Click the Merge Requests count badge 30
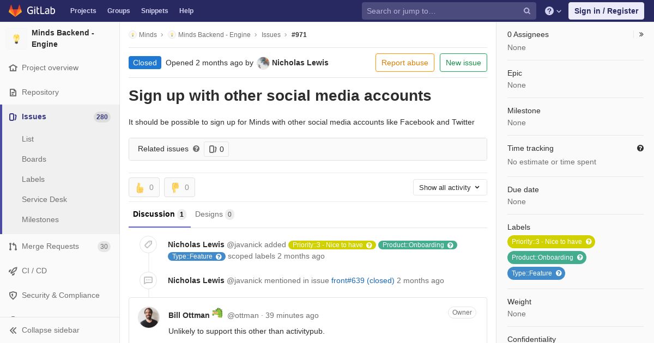 pos(104,247)
